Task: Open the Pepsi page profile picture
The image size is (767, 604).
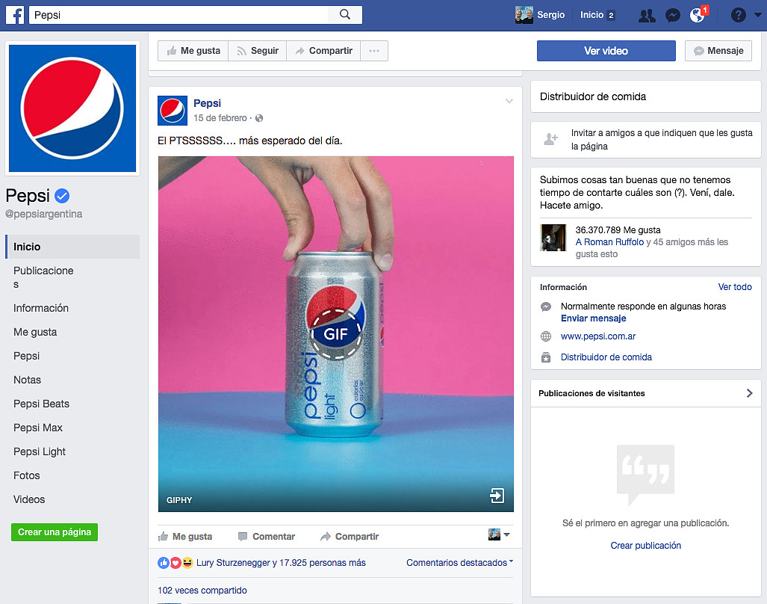Action: coord(72,108)
